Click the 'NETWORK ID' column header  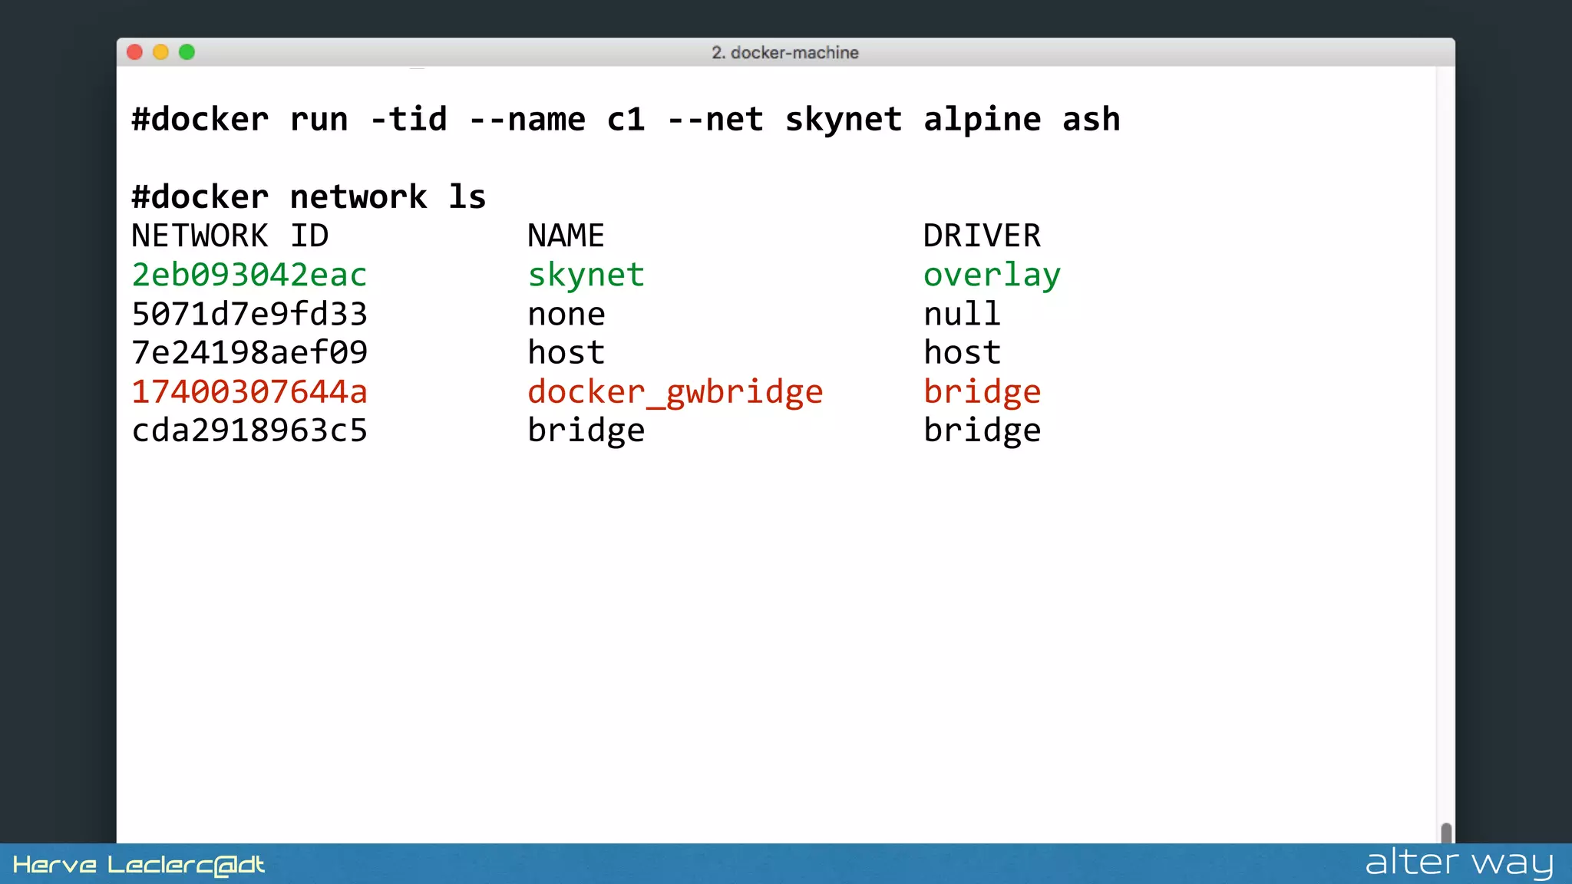230,236
